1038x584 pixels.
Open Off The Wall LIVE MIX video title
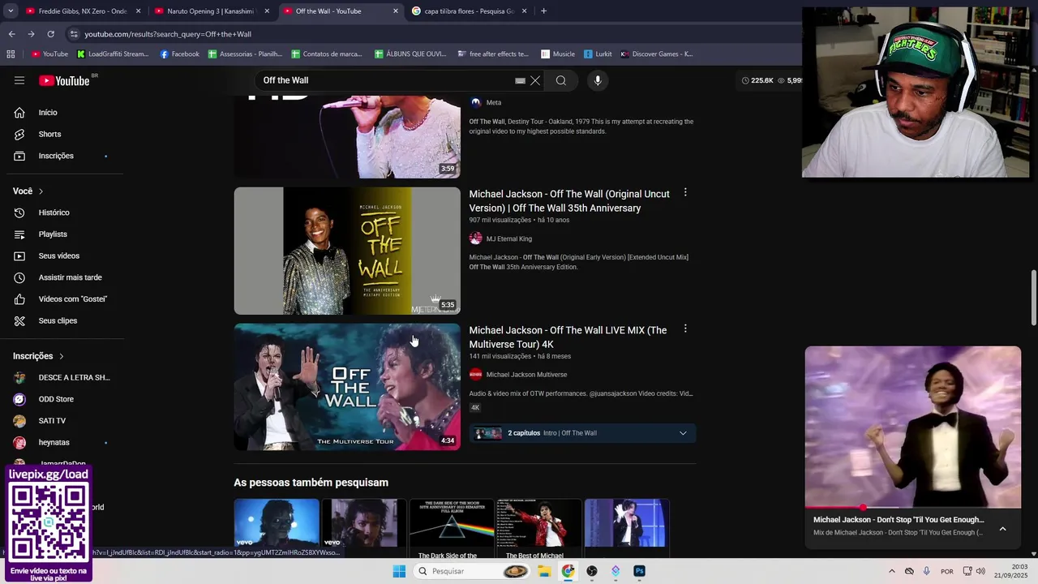coord(568,337)
